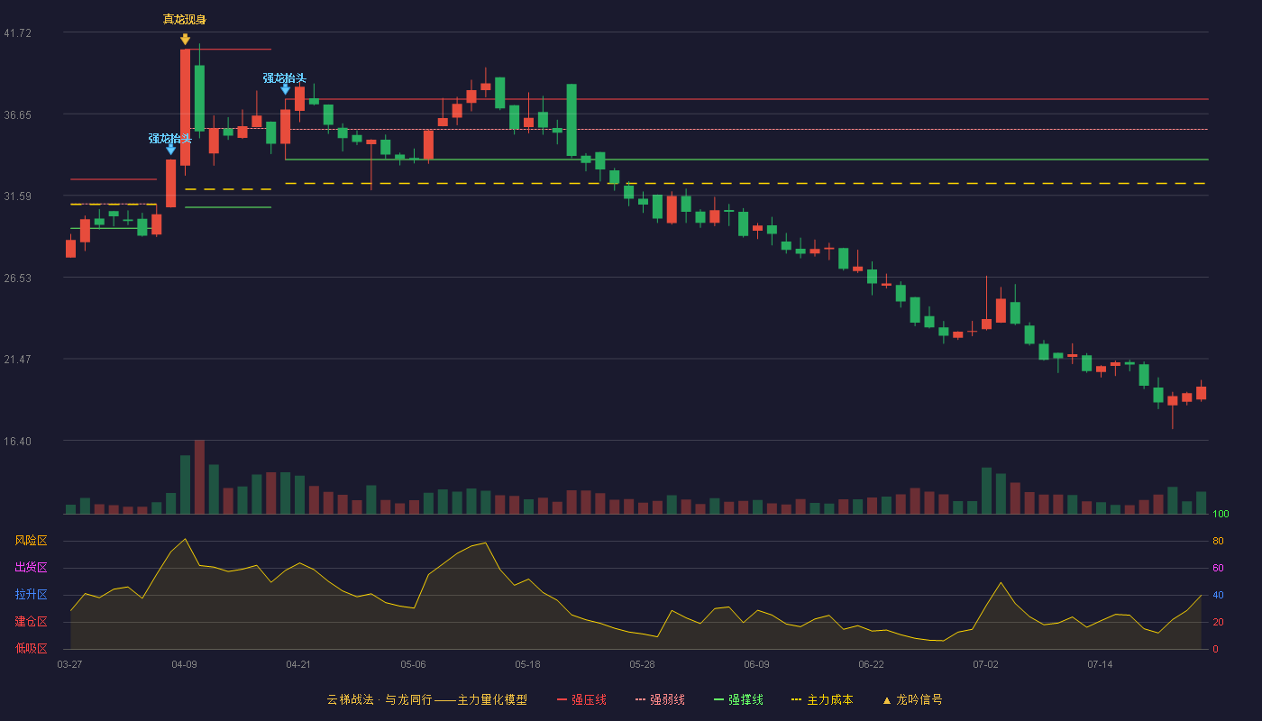The width and height of the screenshot is (1262, 721).
Task: Click the 21.47 price axis label
Action: pyautogui.click(x=17, y=360)
